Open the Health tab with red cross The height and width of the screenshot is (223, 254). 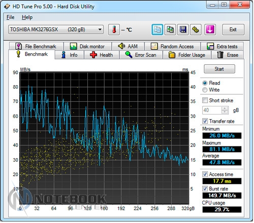[102, 55]
